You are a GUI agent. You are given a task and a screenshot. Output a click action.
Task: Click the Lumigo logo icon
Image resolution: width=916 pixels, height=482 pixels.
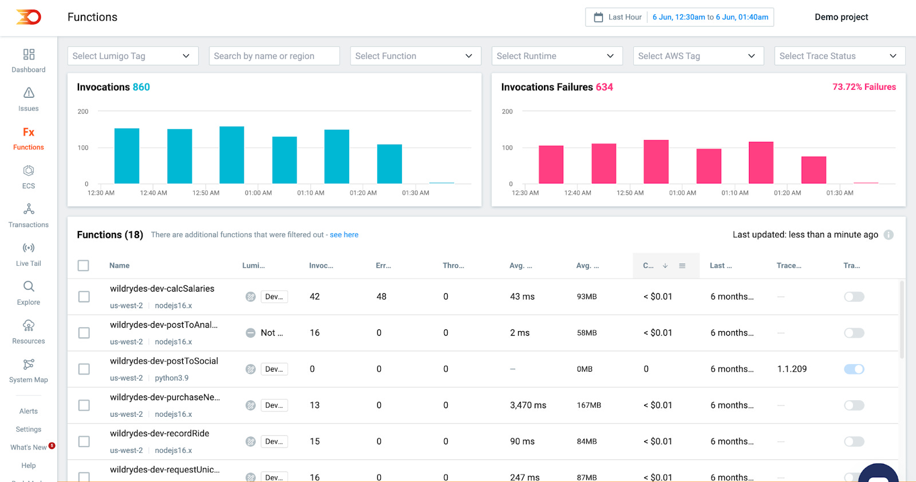pos(29,17)
